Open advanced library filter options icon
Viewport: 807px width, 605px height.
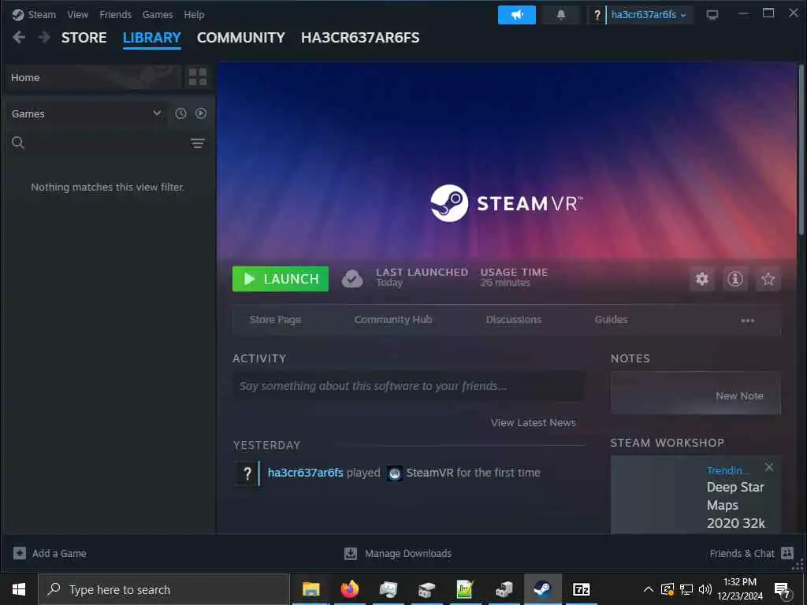pyautogui.click(x=198, y=143)
